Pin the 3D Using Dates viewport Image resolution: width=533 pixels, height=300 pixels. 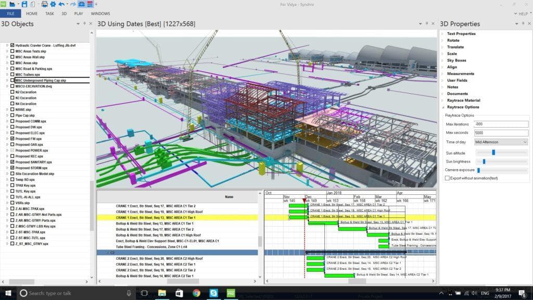427,23
